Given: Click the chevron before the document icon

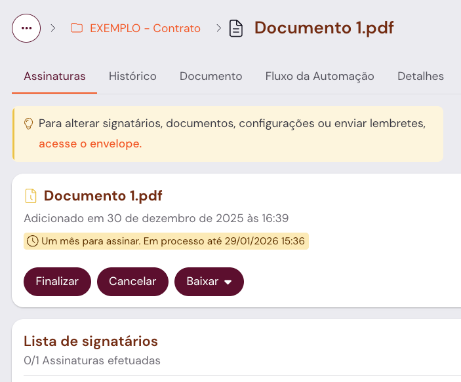Looking at the screenshot, I should (x=218, y=28).
